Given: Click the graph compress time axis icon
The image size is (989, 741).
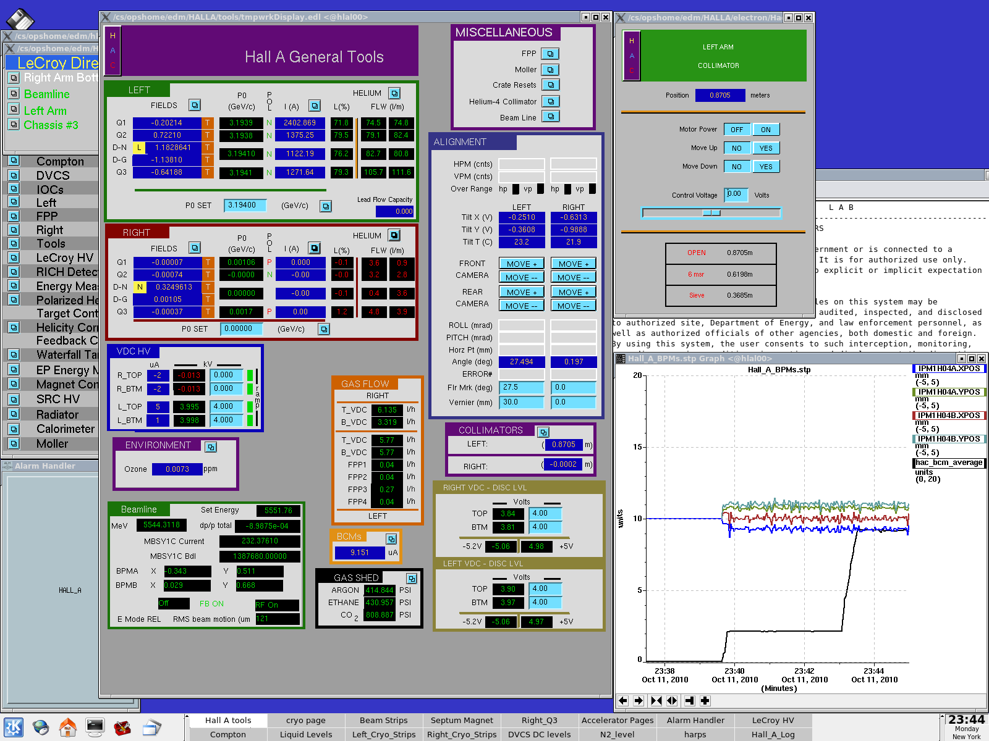Looking at the screenshot, I should click(656, 701).
